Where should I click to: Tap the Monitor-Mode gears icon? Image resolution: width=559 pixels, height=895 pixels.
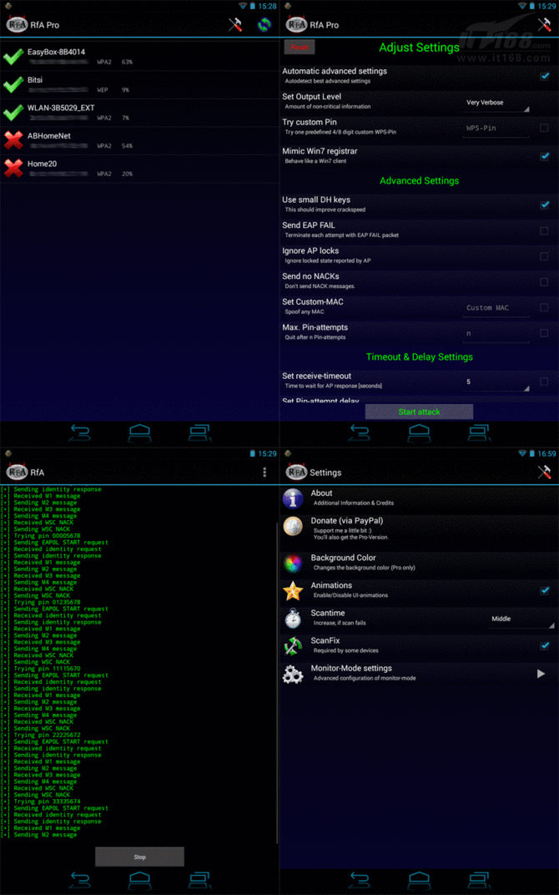click(x=293, y=674)
